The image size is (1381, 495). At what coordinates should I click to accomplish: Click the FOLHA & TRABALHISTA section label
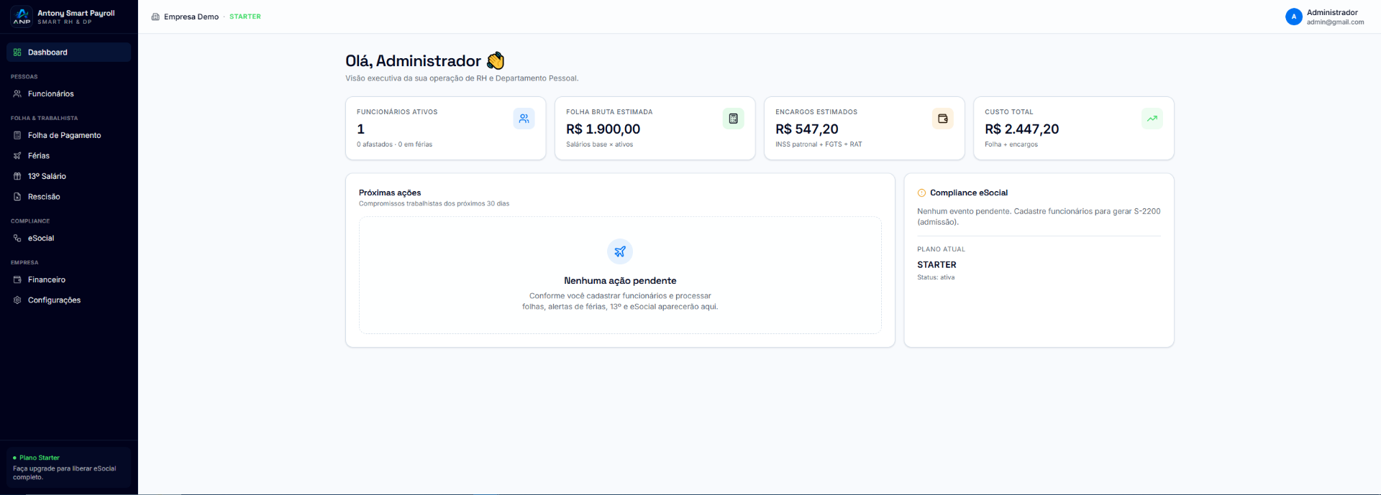point(44,118)
